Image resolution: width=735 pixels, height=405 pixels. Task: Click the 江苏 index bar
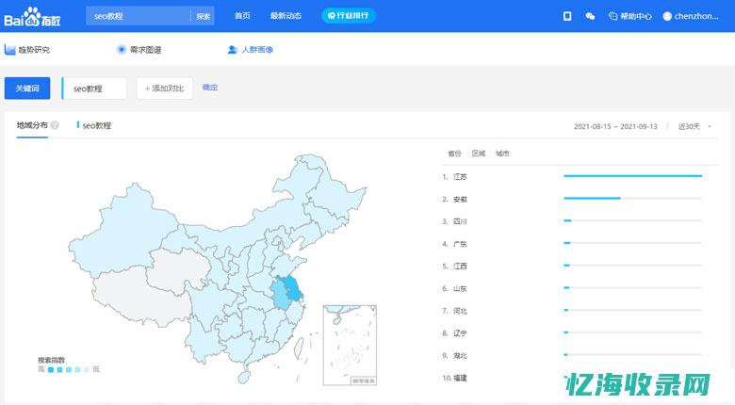click(x=633, y=176)
